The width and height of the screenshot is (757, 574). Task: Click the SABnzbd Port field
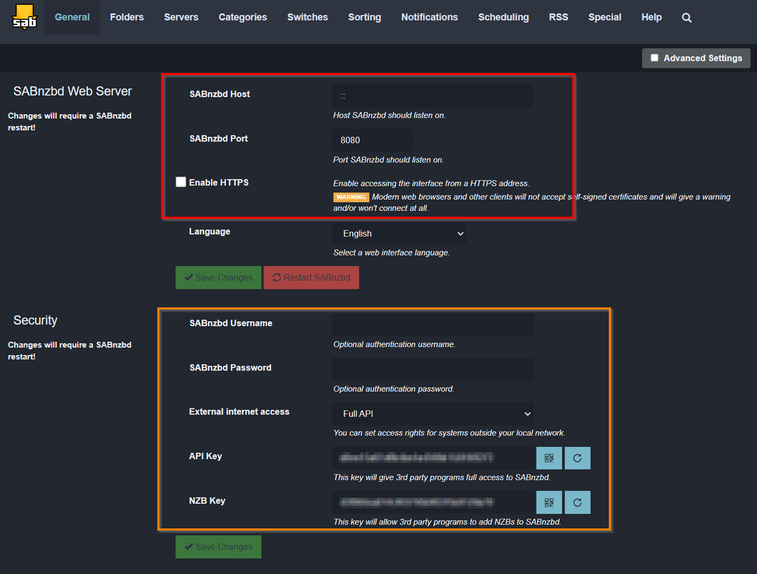(372, 140)
